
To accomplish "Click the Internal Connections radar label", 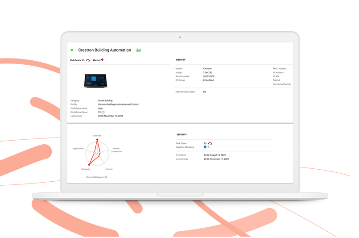I will (x=116, y=150).
